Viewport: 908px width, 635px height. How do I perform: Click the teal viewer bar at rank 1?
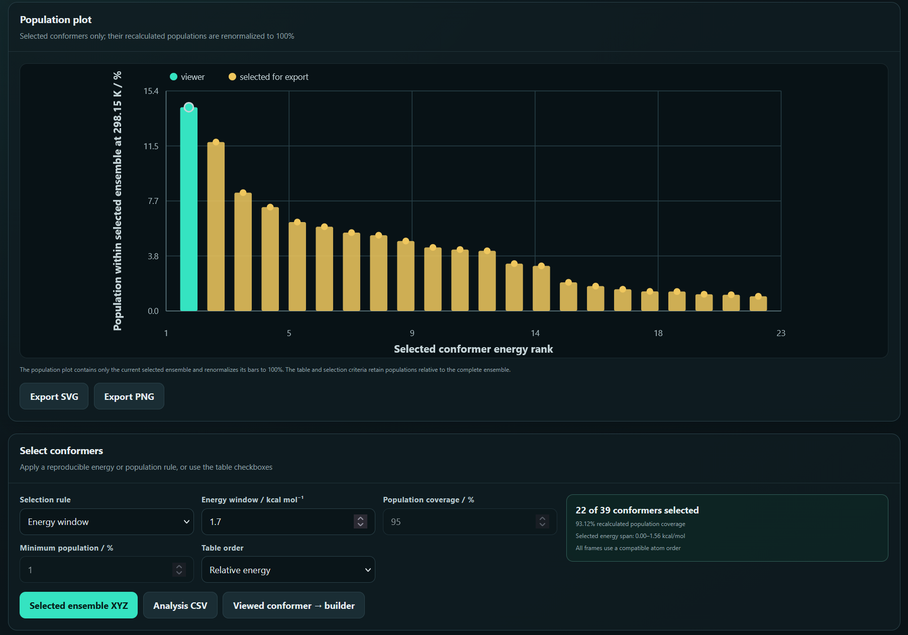point(189,209)
